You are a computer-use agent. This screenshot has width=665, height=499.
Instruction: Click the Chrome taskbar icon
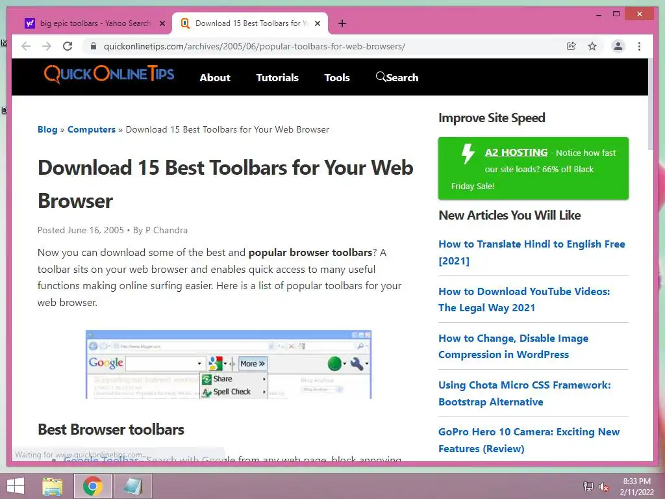[93, 486]
